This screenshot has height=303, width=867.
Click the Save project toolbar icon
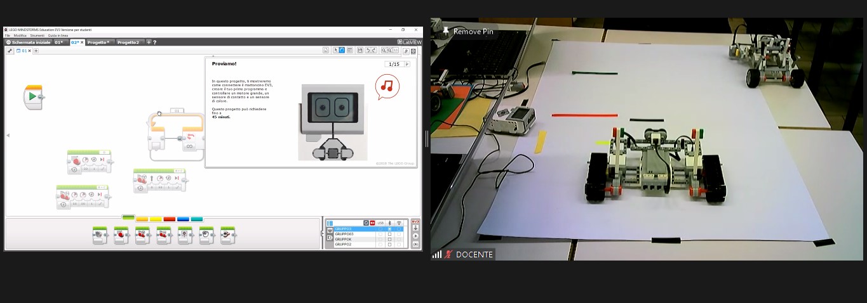pyautogui.click(x=360, y=50)
